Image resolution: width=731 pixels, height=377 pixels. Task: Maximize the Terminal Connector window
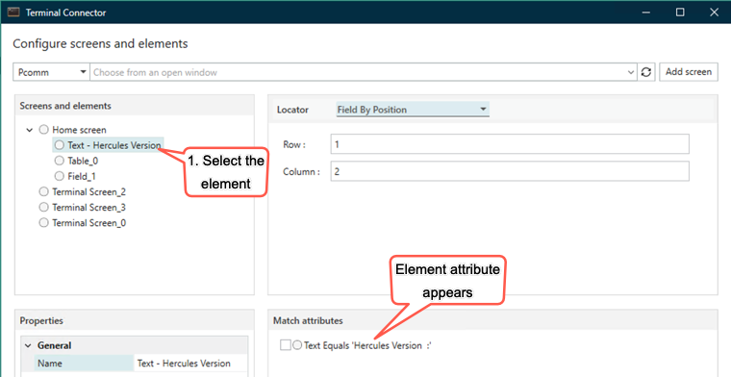click(x=680, y=13)
